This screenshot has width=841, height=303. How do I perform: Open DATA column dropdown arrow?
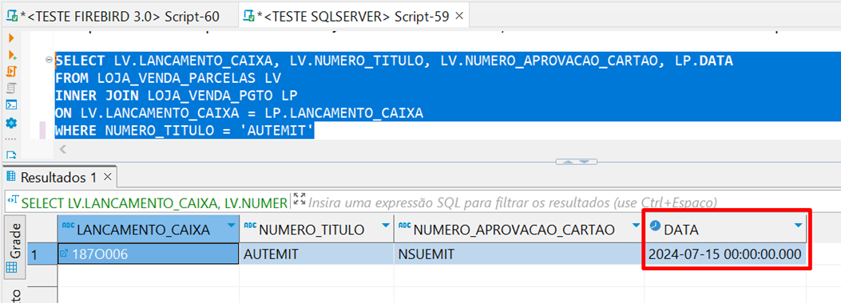click(x=798, y=226)
